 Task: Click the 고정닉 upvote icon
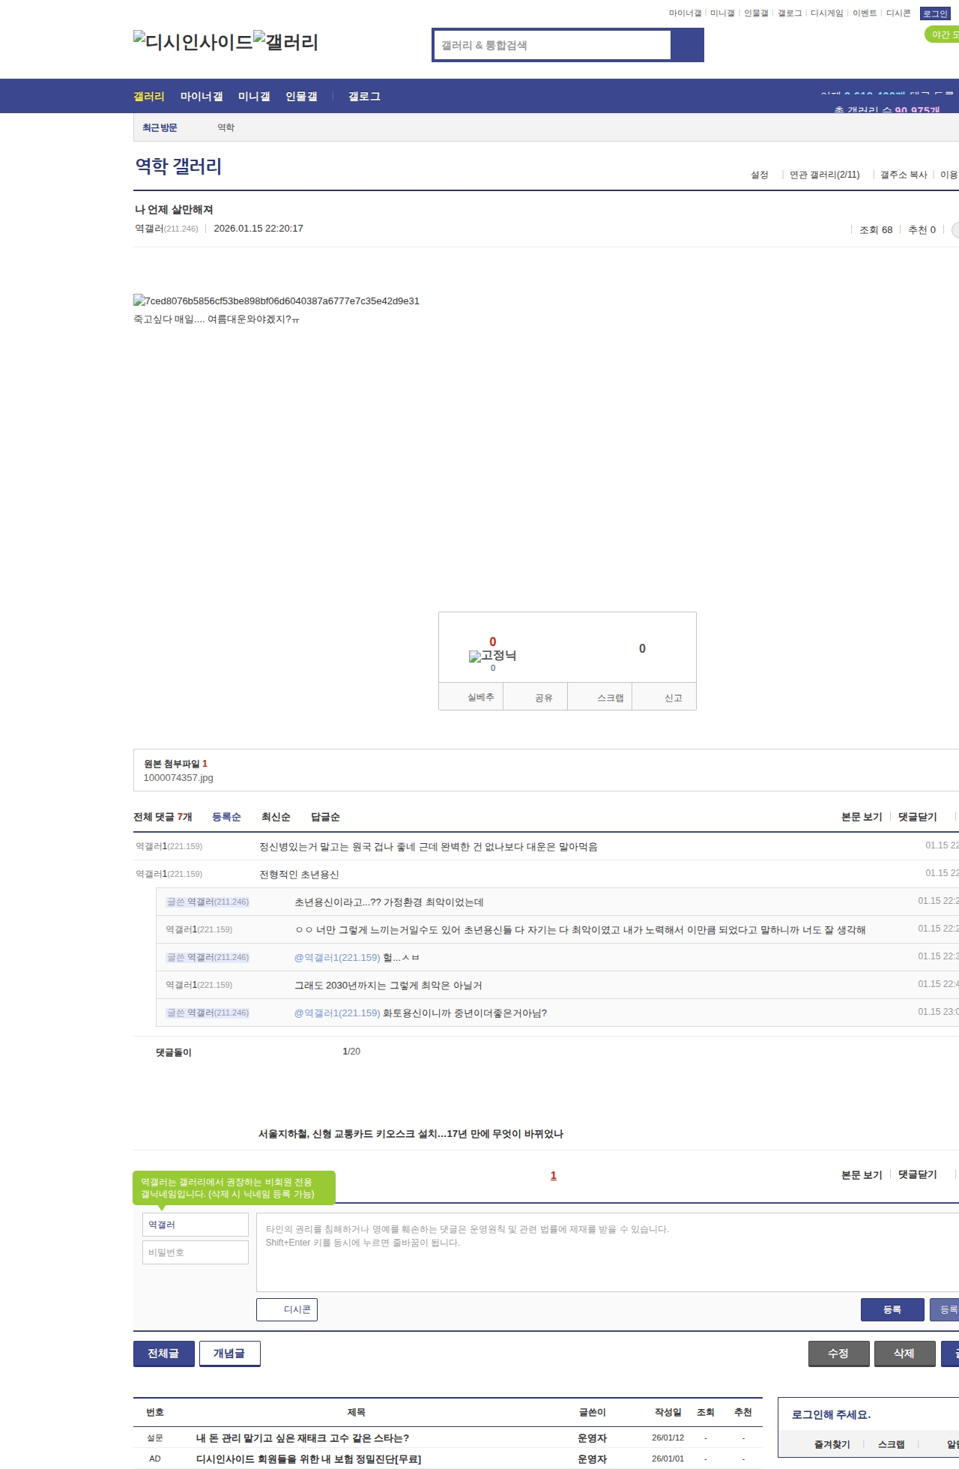tap(492, 656)
